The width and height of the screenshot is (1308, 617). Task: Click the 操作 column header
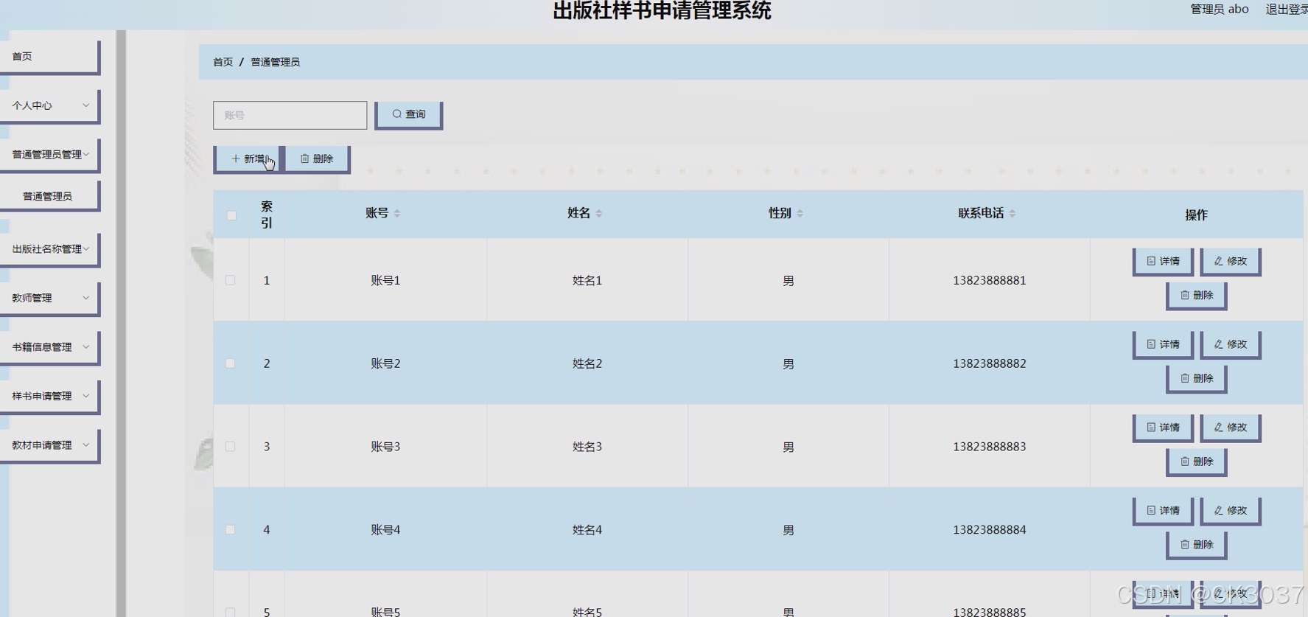coord(1196,215)
